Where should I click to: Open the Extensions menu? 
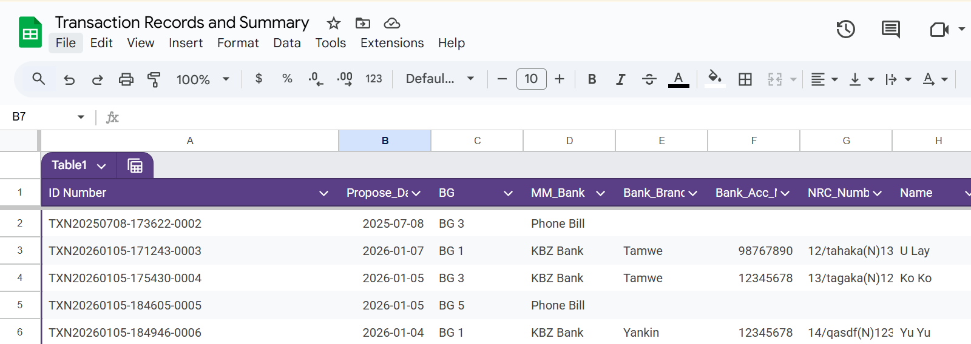tap(392, 43)
